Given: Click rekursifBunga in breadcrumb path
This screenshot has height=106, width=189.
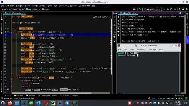Looking at the screenshot, I should point(33,9).
